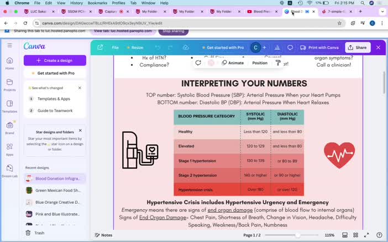Click the copy style paint roller icon
388x242 pixels.
278,63
